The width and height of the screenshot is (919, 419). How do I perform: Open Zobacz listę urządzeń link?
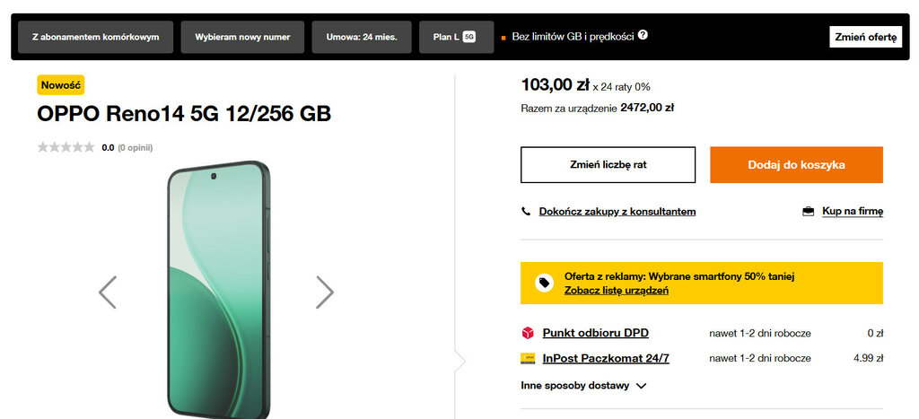616,291
